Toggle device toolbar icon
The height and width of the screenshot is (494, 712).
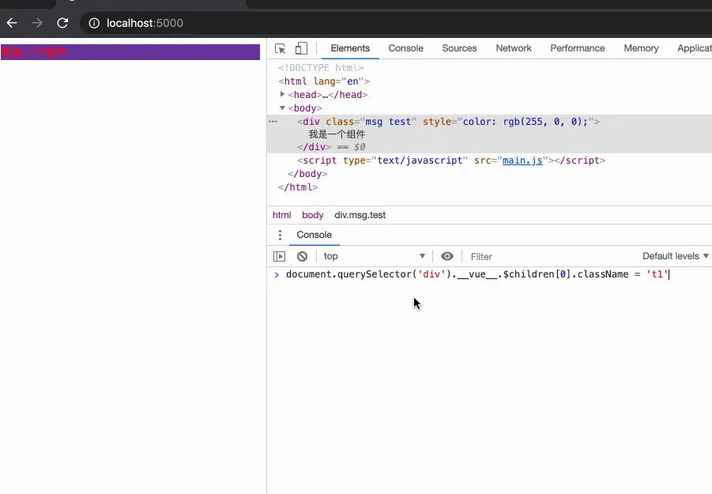pyautogui.click(x=301, y=48)
